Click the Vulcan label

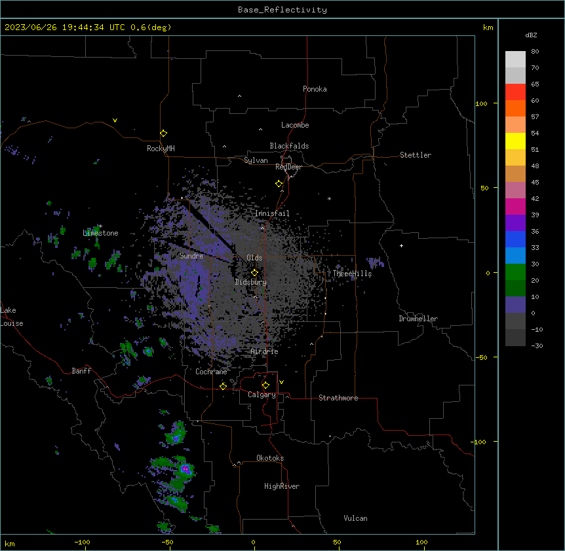tap(355, 518)
